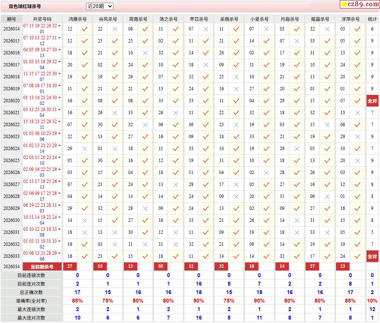Click the cross mark for 小旻杀号 in row 2026026
Screen dimensions: 380x323
tap(266, 172)
